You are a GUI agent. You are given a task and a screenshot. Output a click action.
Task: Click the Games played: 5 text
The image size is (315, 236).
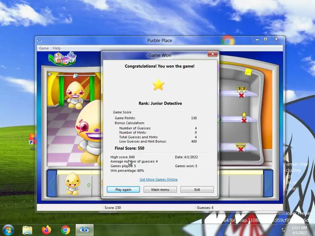pyautogui.click(x=123, y=166)
